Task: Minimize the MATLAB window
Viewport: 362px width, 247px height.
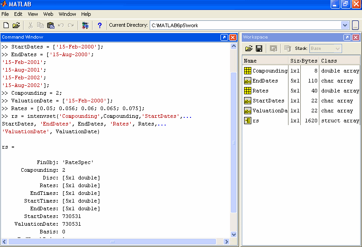Action: (335, 4)
